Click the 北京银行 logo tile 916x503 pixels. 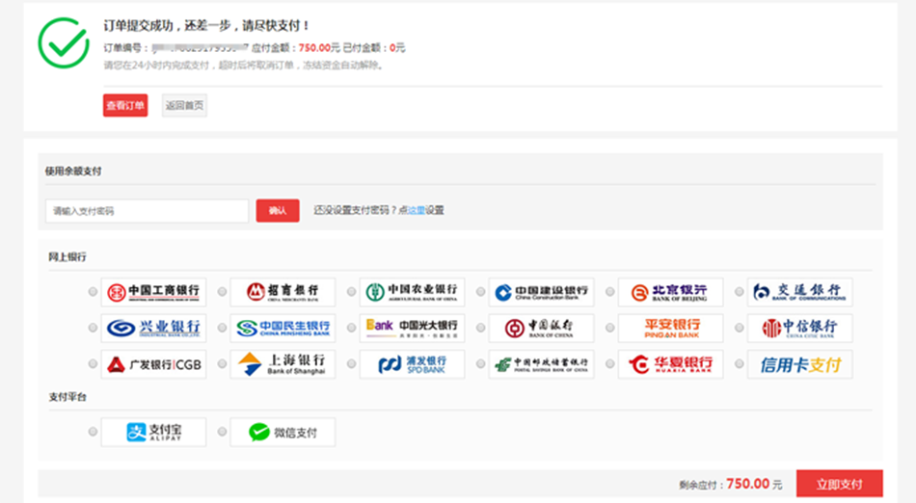coord(671,292)
